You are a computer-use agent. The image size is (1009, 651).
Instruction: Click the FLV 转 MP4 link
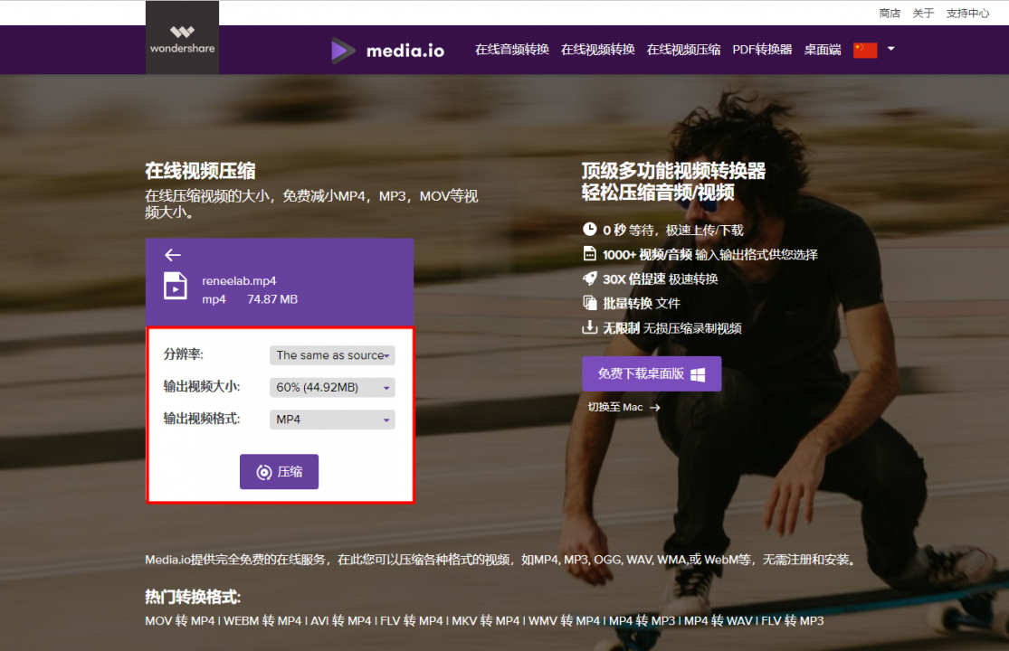click(x=411, y=621)
